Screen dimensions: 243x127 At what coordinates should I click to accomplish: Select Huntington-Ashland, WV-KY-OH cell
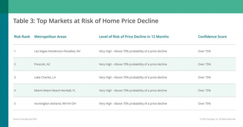pos(55,104)
